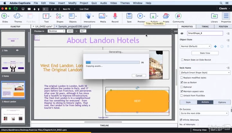232x133 pixels.
Task: Open macOS Spotlight search icon
Action: (x=221, y=3)
